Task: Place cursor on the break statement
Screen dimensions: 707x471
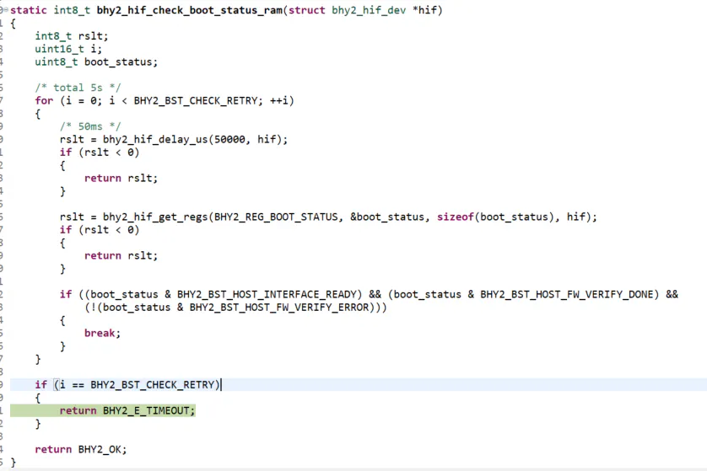Action: click(x=101, y=333)
